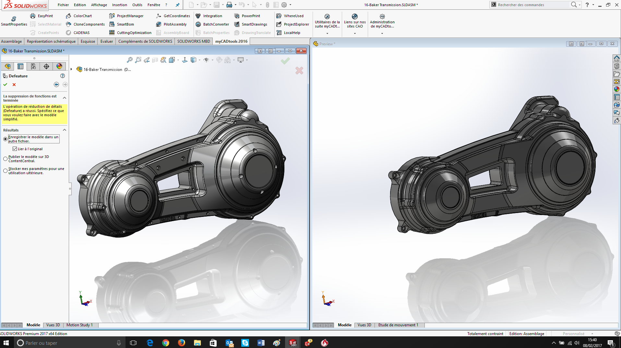Open the DimXpertManager crosshair tab
Image resolution: width=621 pixels, height=348 pixels.
[46, 66]
